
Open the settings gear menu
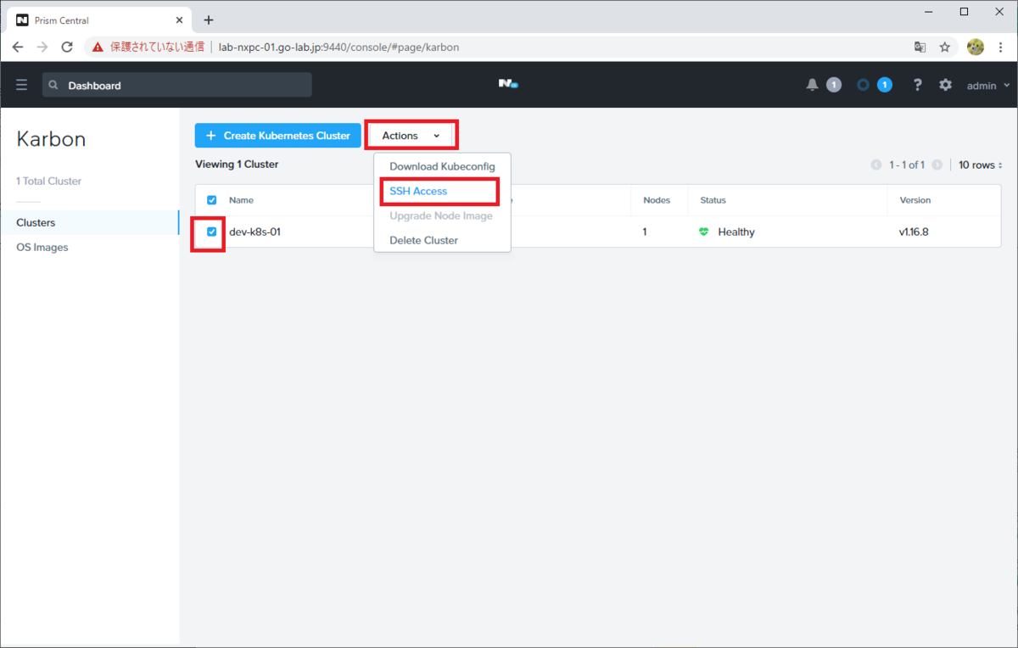point(945,85)
